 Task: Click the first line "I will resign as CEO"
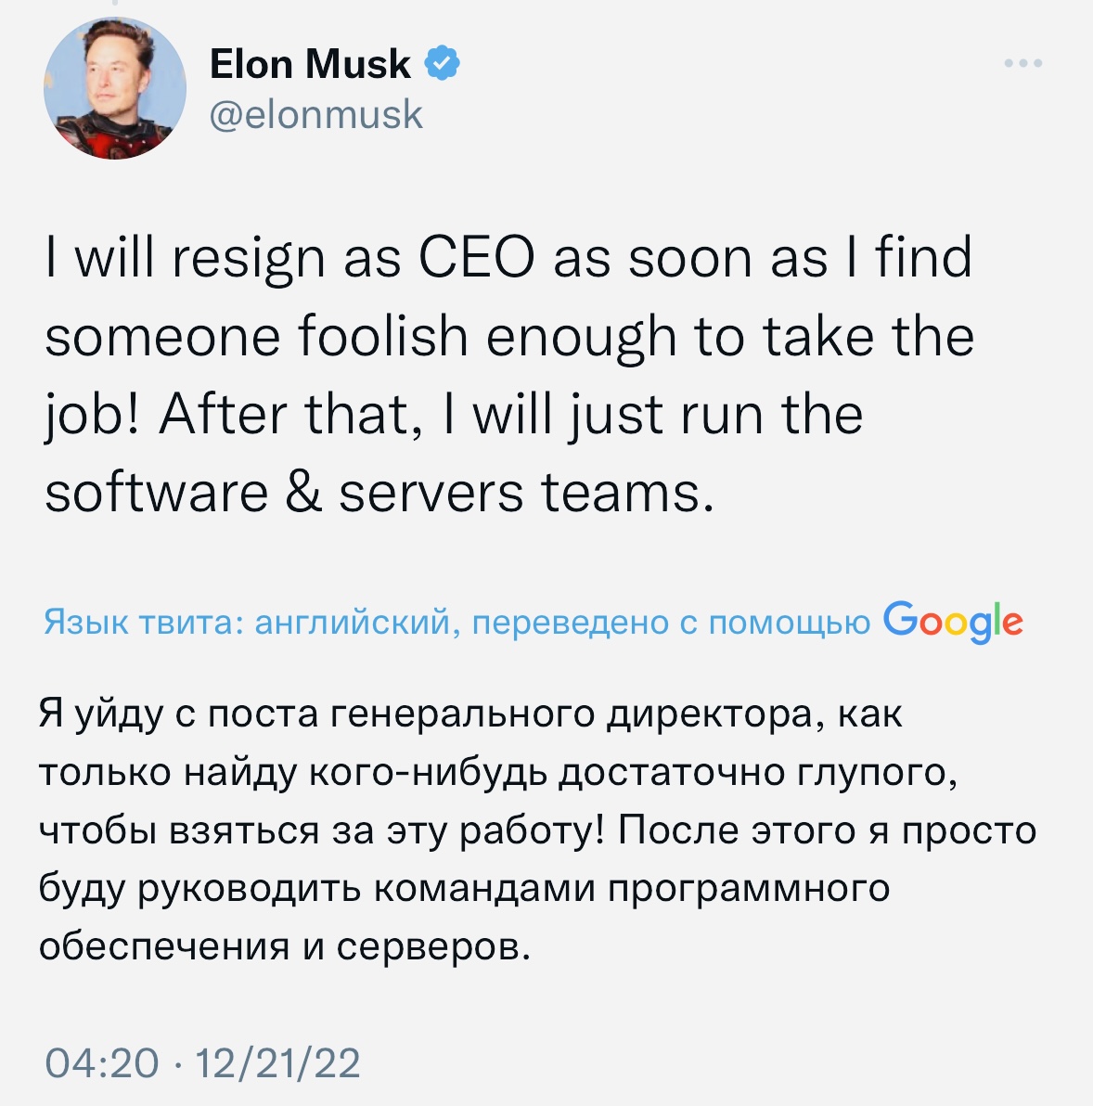(508, 258)
